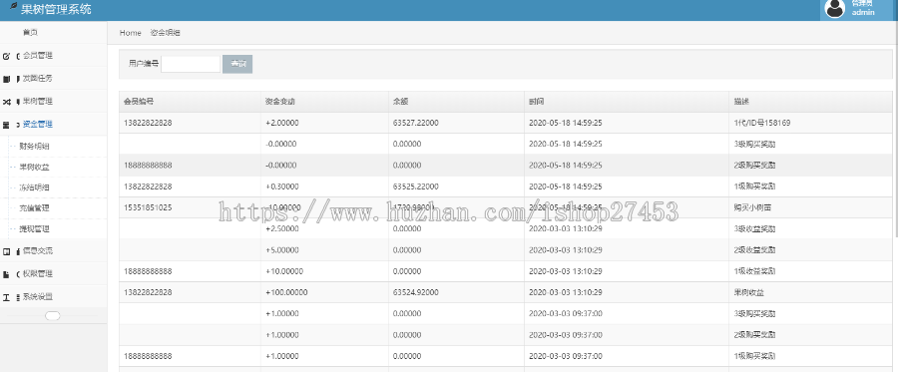Go to 首页 in the sidebar
The height and width of the screenshot is (372, 898).
point(30,33)
